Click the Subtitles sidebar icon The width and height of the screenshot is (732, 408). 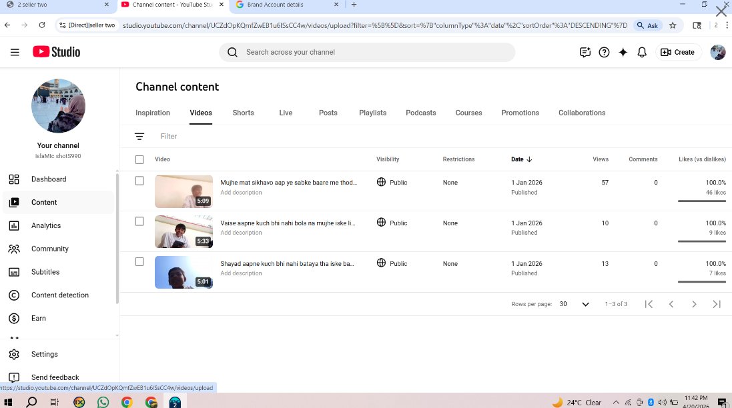pyautogui.click(x=14, y=272)
